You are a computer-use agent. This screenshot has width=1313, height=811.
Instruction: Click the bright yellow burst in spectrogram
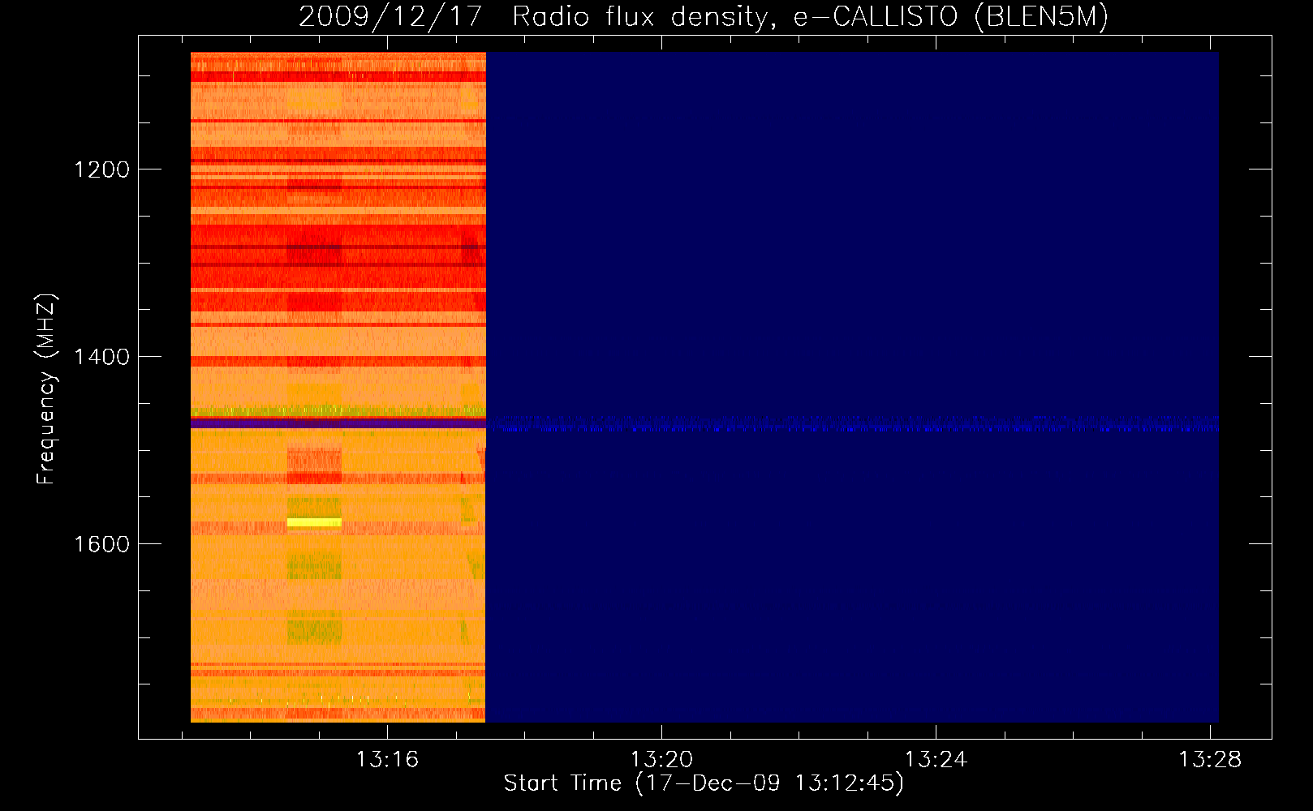point(314,522)
